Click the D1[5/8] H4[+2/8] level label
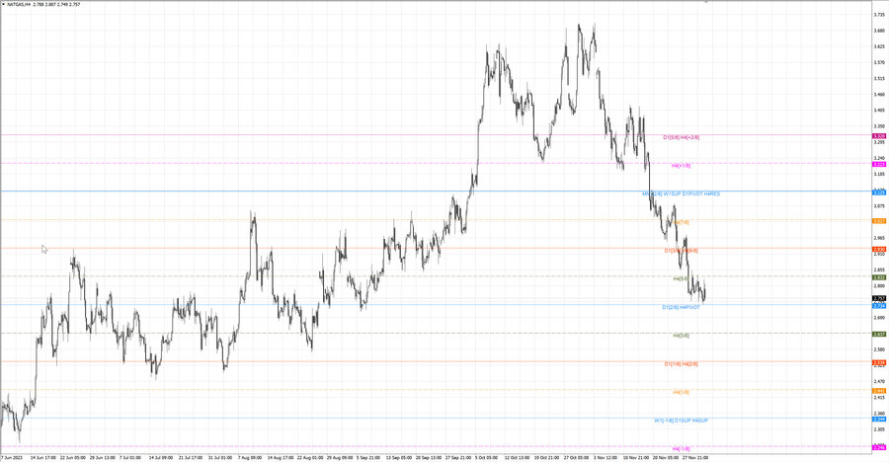Image resolution: width=889 pixels, height=462 pixels. click(x=681, y=137)
